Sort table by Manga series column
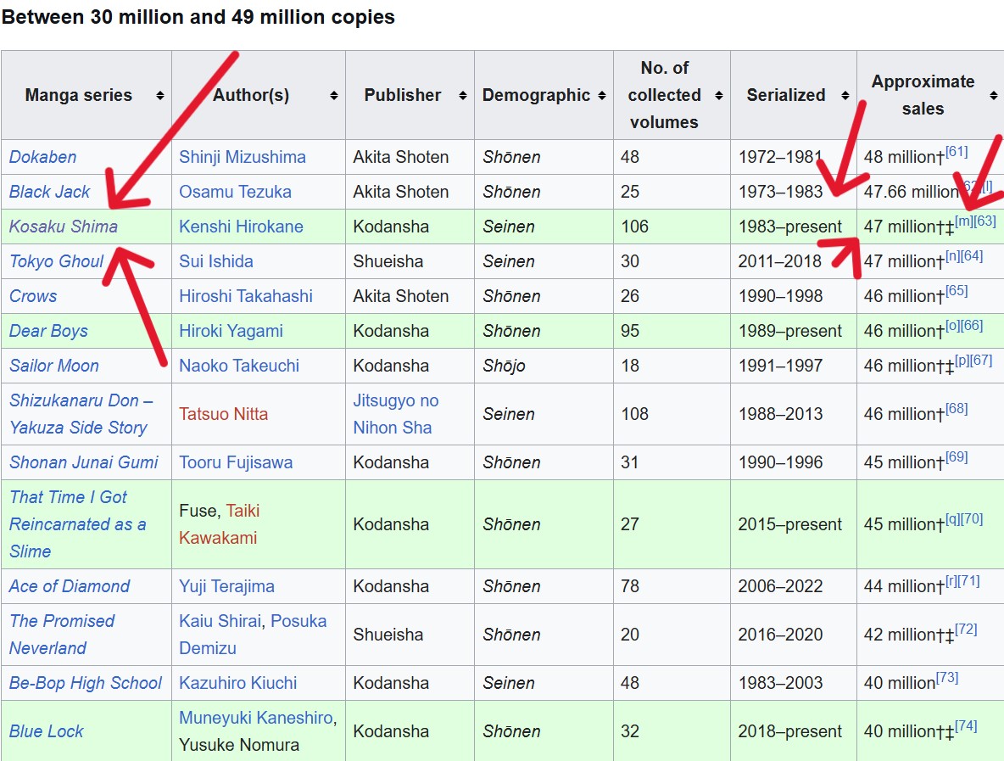Image resolution: width=1004 pixels, height=761 pixels. click(160, 96)
